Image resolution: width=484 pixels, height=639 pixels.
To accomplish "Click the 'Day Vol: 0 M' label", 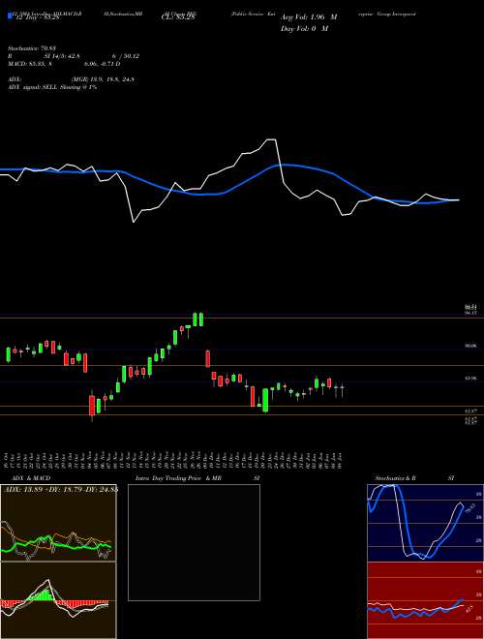I will 304,29.
